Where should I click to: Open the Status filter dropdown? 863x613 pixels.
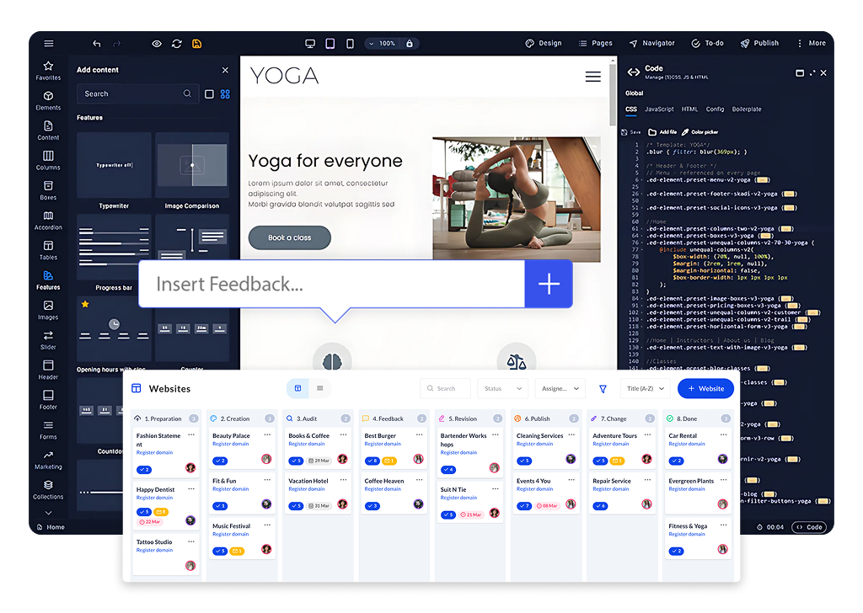(x=503, y=388)
